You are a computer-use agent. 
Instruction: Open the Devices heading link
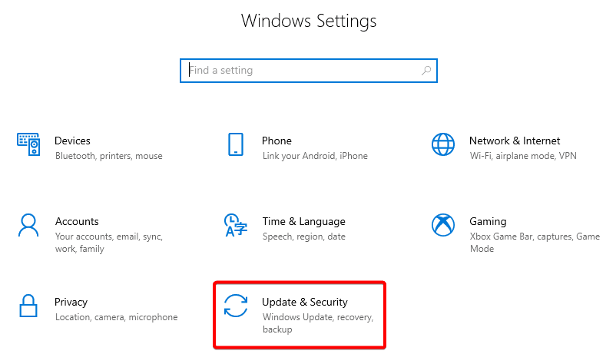pyautogui.click(x=72, y=141)
